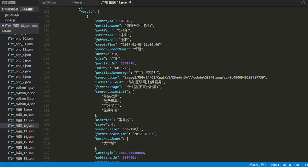Open file 广州_php_30.json
308x167 pixels.
[20, 39]
